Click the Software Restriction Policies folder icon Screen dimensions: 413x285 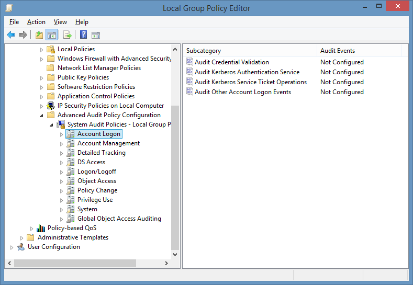click(x=51, y=87)
